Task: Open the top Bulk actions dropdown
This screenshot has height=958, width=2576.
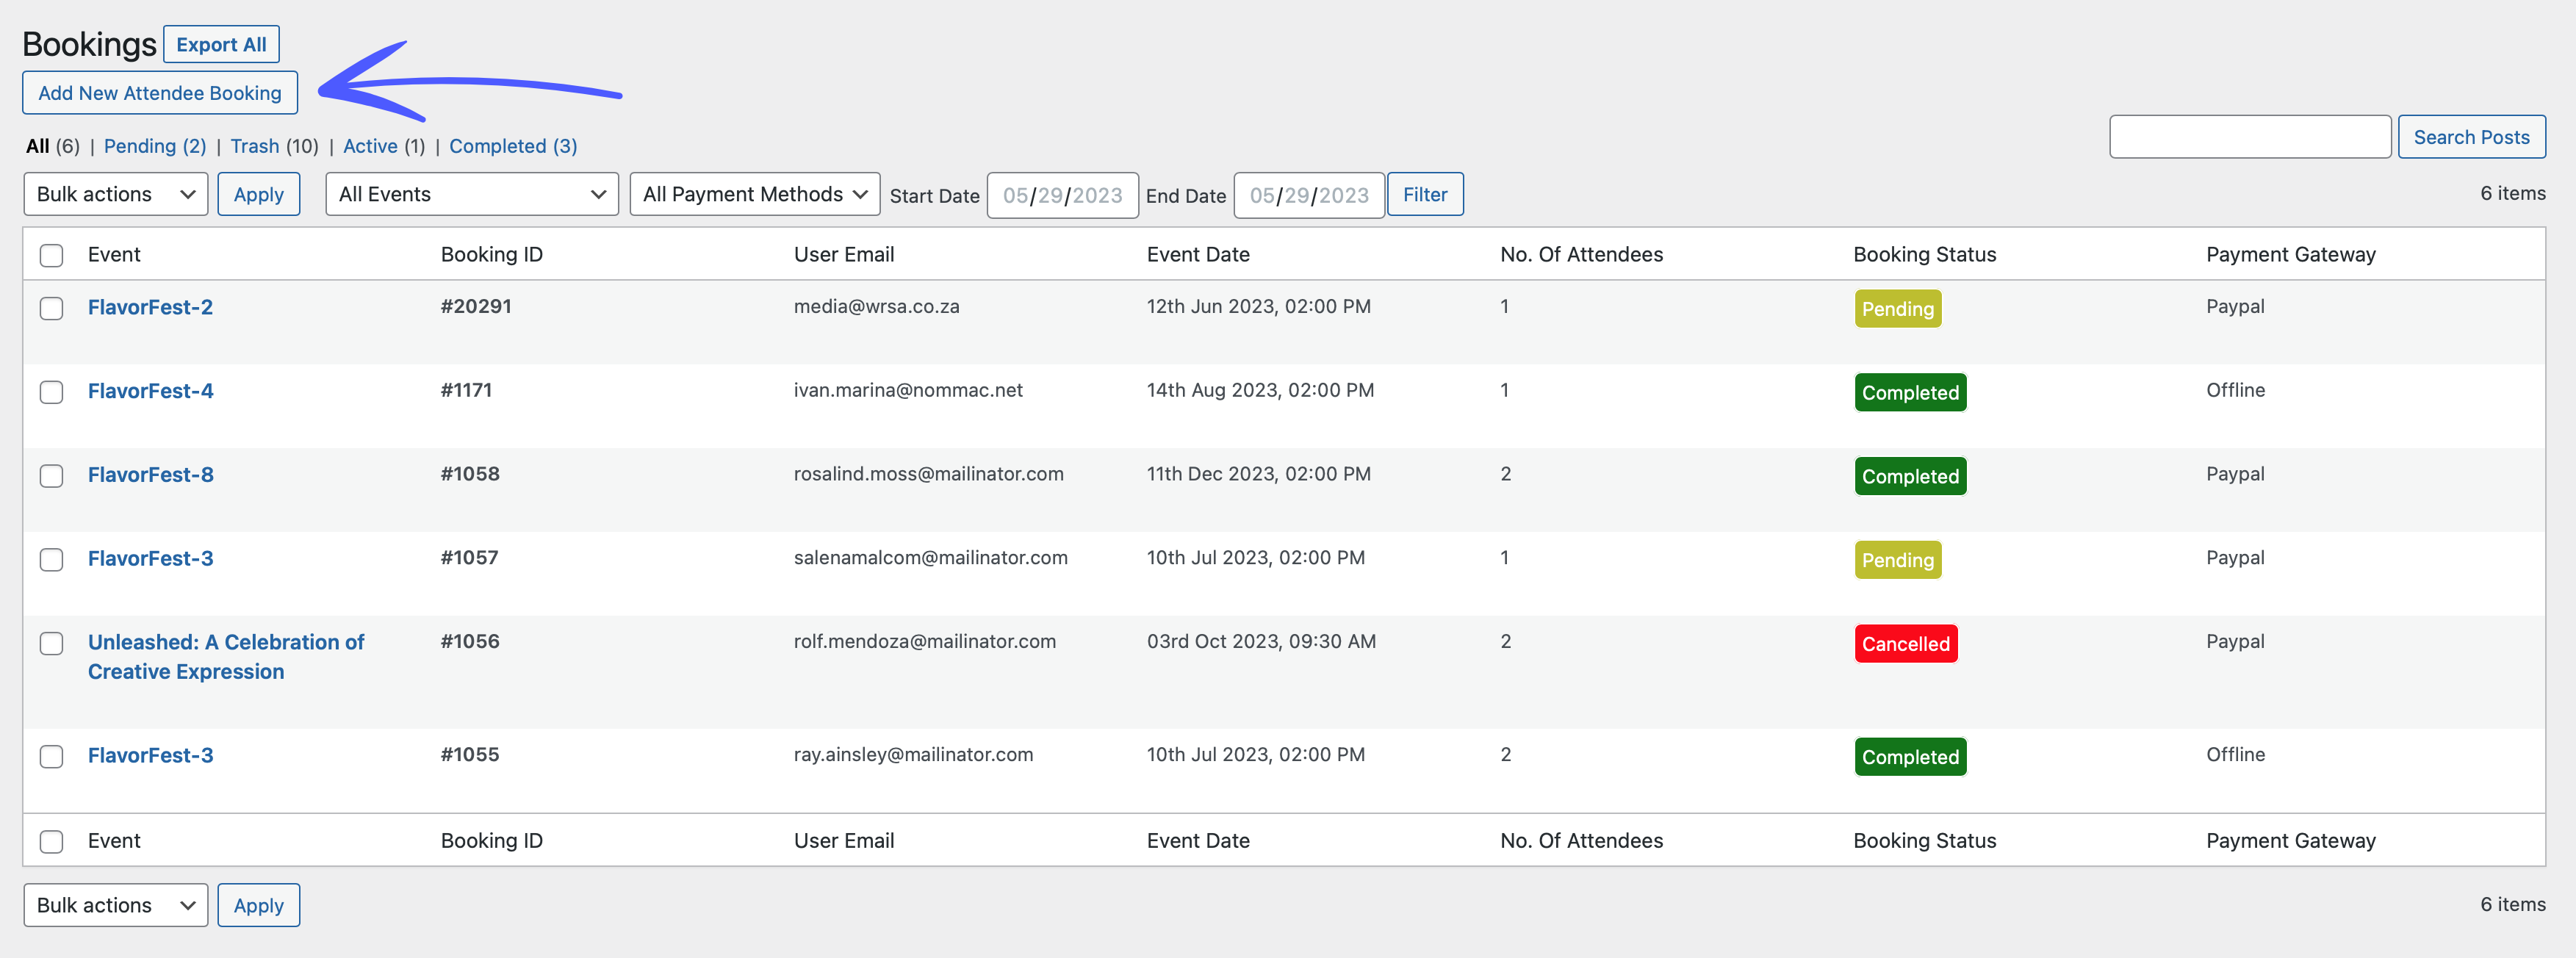Action: click(115, 194)
